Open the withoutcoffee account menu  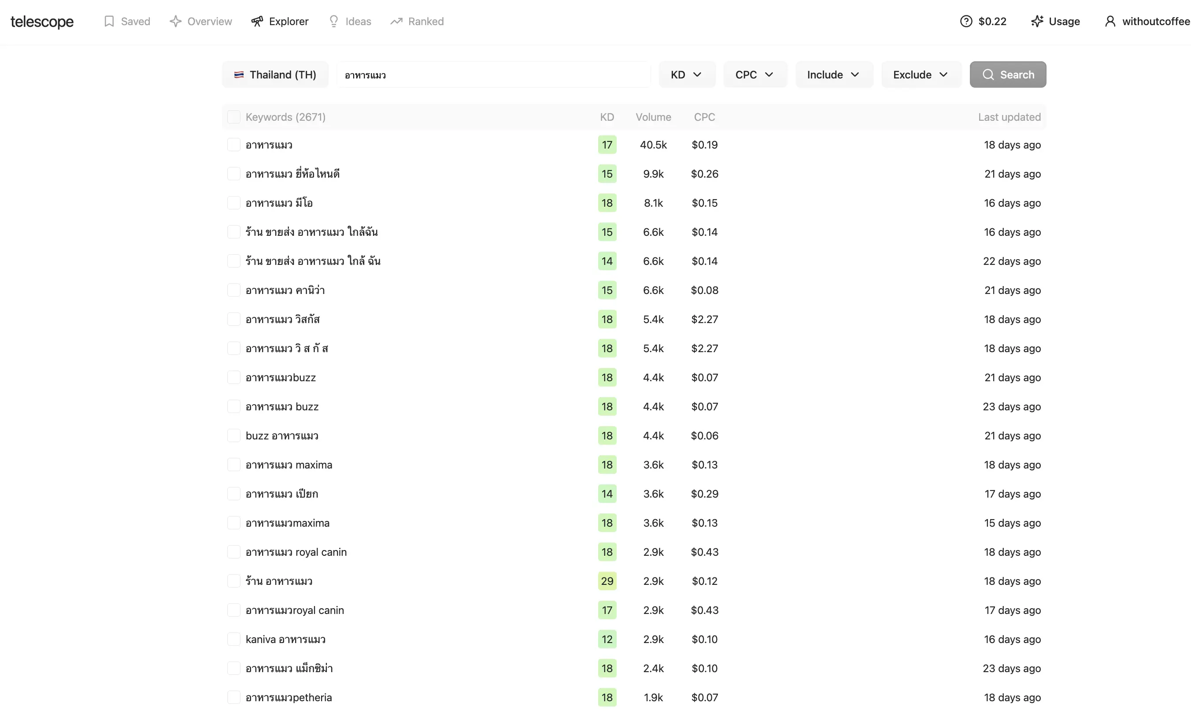pos(1147,21)
